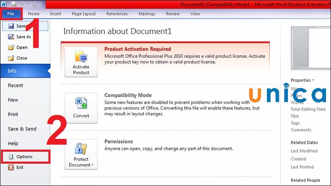Screen dimensions: 331x186
Task: Click the Last Modified label
Action: pyautogui.click(x=304, y=151)
